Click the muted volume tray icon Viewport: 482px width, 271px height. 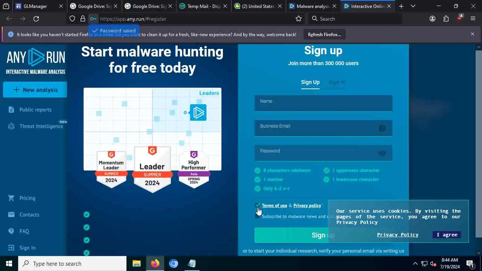(x=433, y=263)
